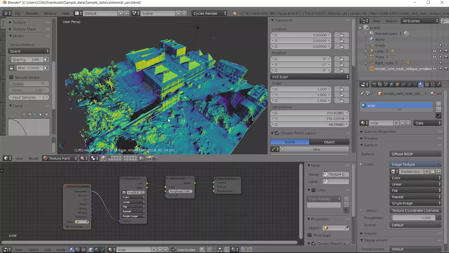Toggle the Use Nodes checkbox

point(173,249)
